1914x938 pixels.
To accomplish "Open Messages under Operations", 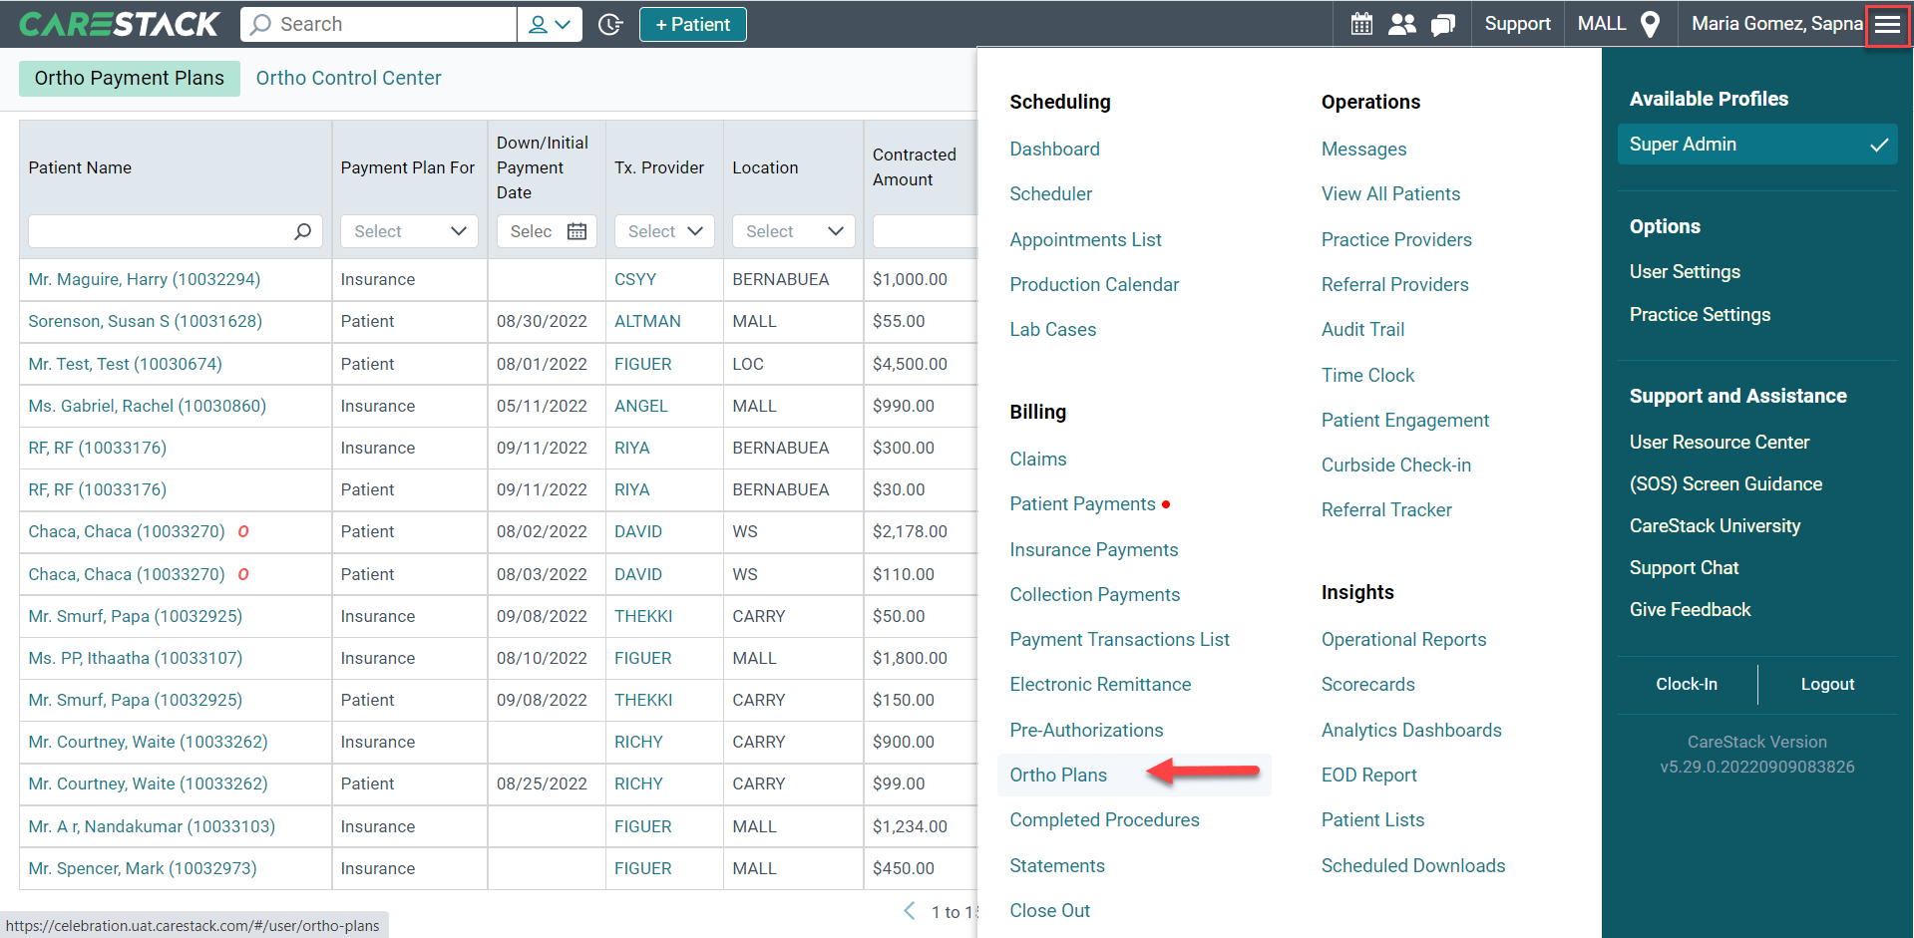I will click(x=1363, y=149).
